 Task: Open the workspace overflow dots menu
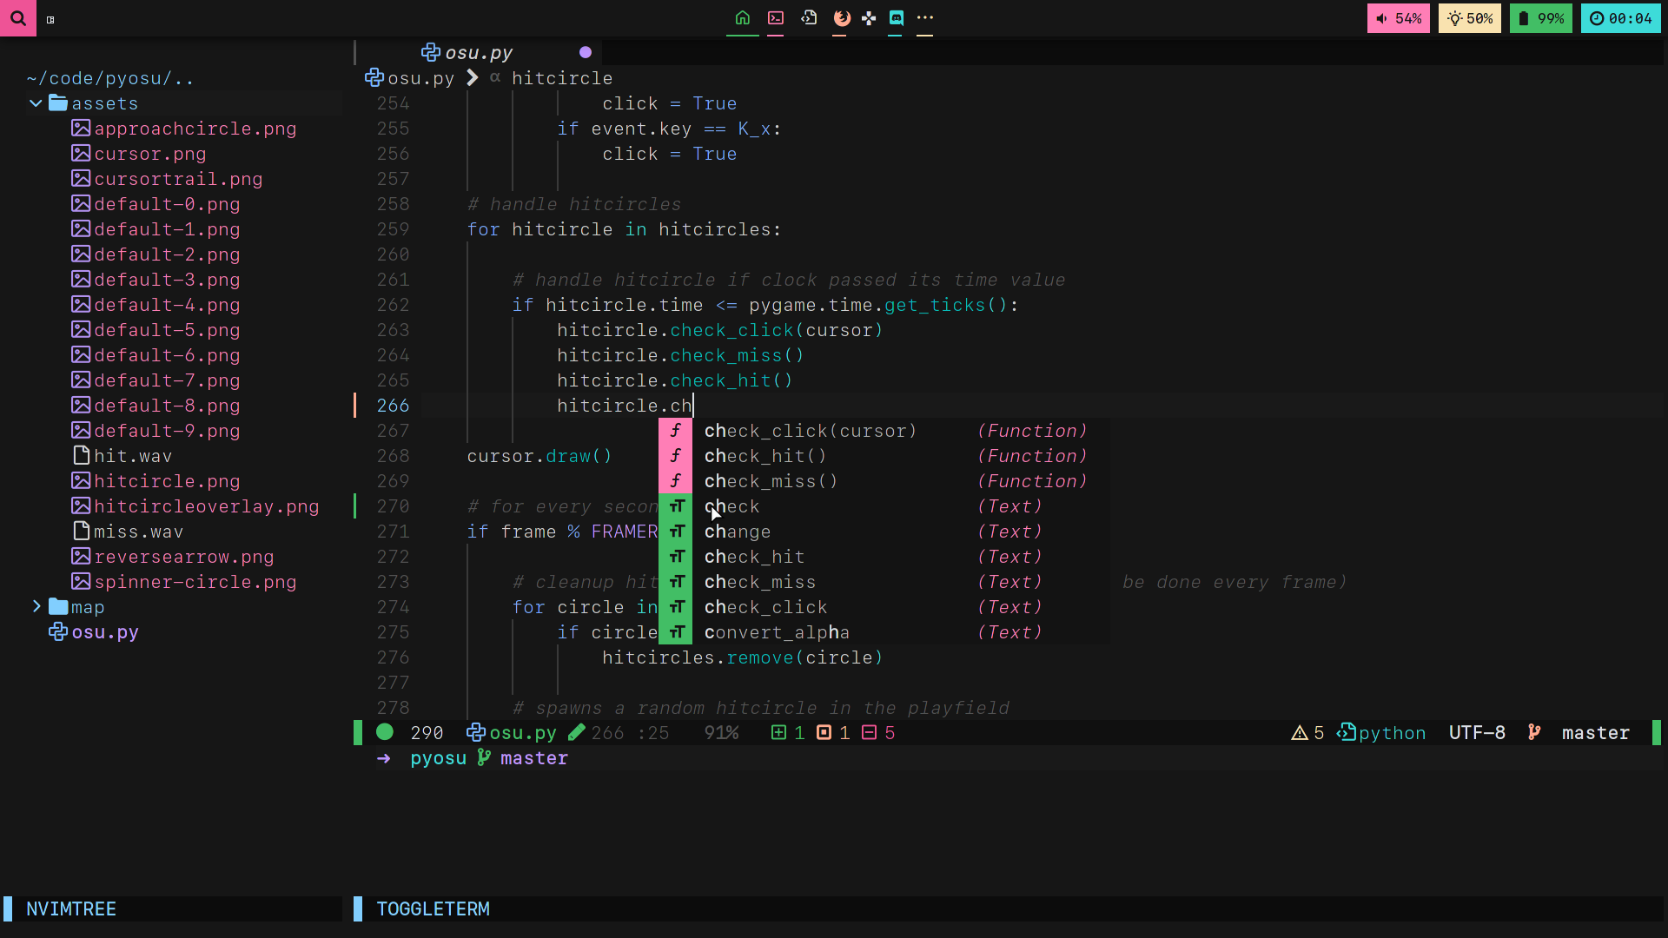click(x=925, y=17)
